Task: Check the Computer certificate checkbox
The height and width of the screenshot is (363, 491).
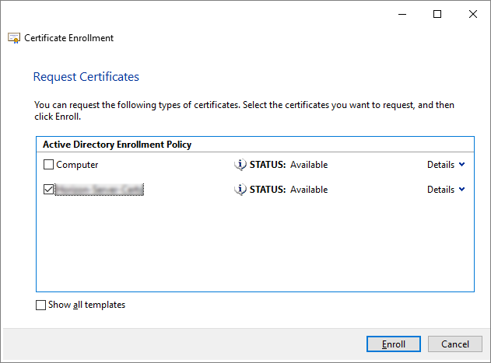Action: pos(49,165)
